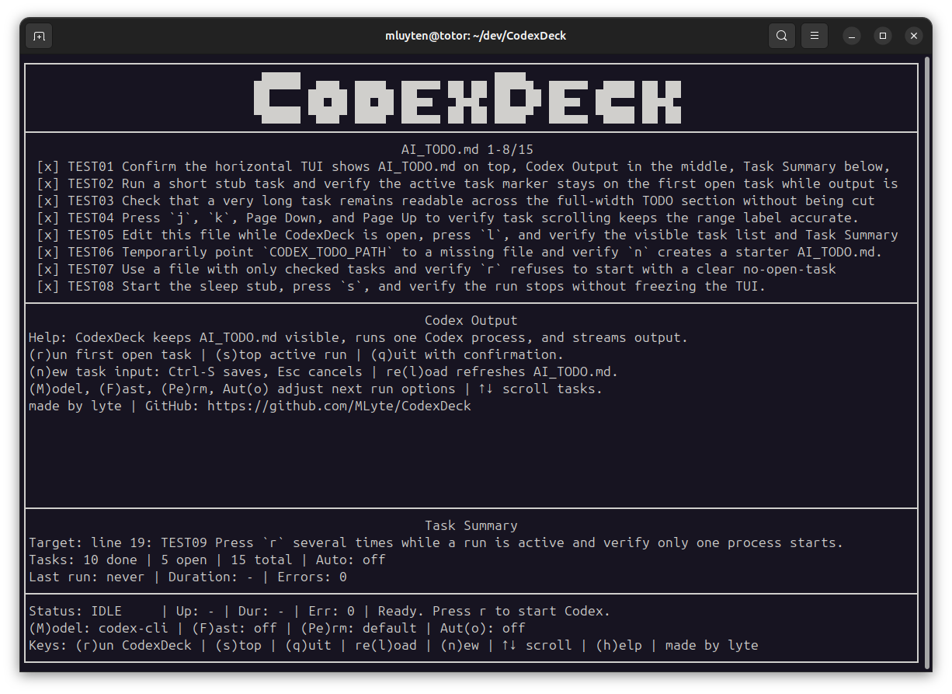Click the TEST05 checkbox marker
The width and height of the screenshot is (952, 694).
click(48, 235)
